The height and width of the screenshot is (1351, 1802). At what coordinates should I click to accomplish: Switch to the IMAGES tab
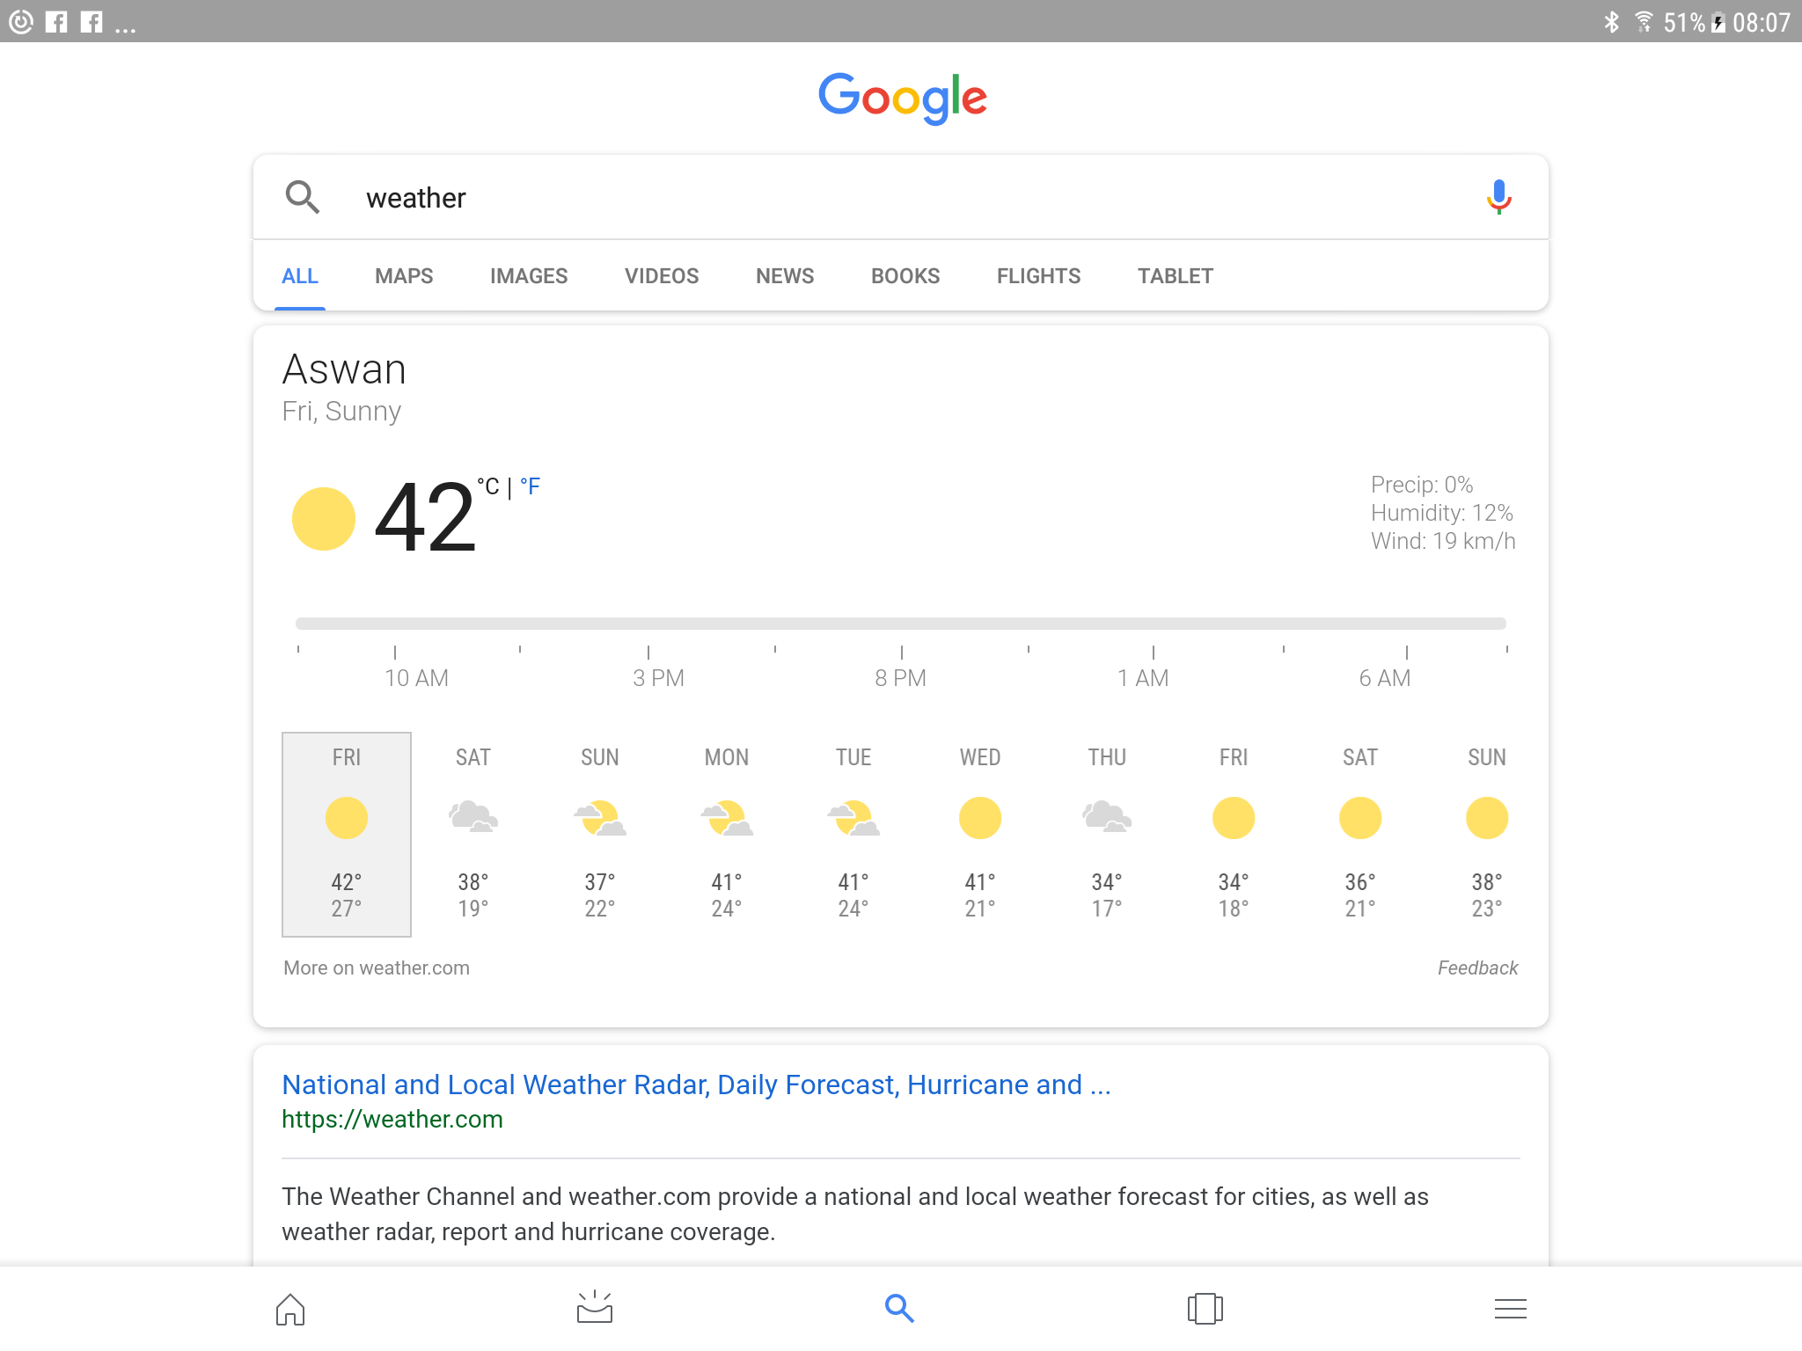[529, 276]
